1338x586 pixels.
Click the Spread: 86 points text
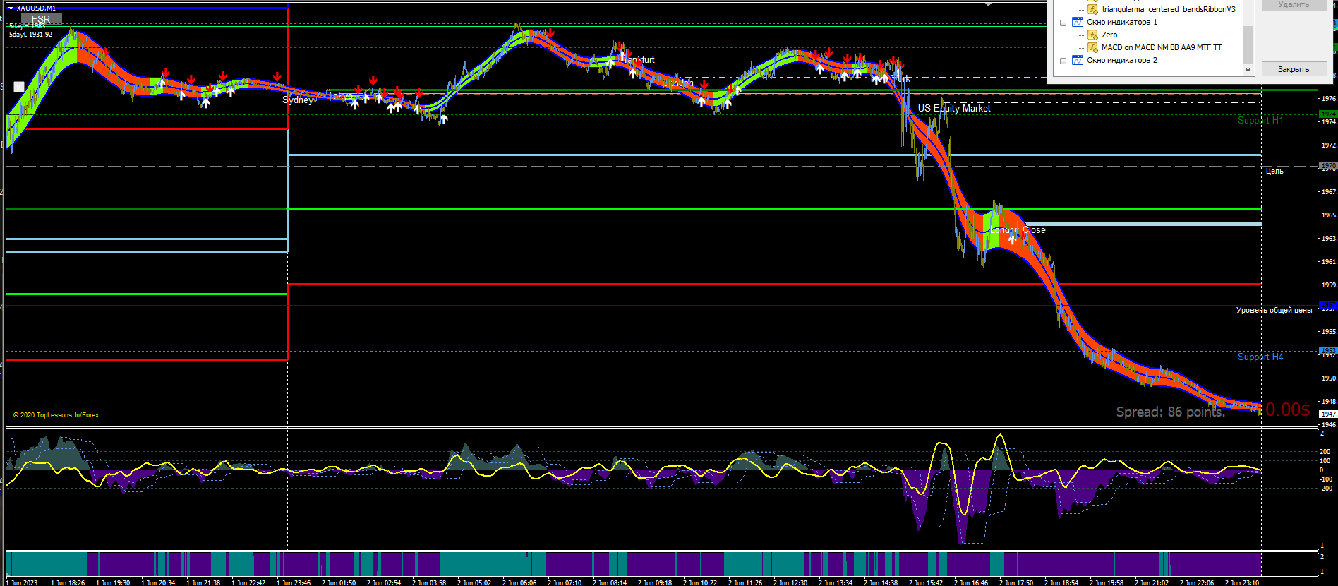pyautogui.click(x=1171, y=412)
